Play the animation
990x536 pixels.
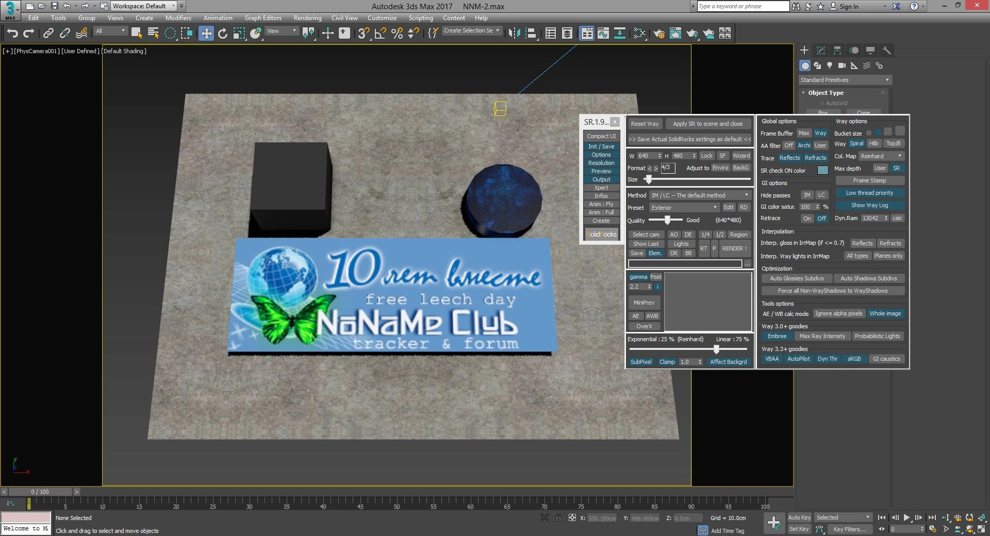[x=907, y=517]
